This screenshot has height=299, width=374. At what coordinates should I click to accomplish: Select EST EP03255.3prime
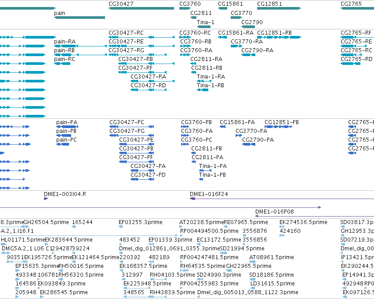coord(141,222)
